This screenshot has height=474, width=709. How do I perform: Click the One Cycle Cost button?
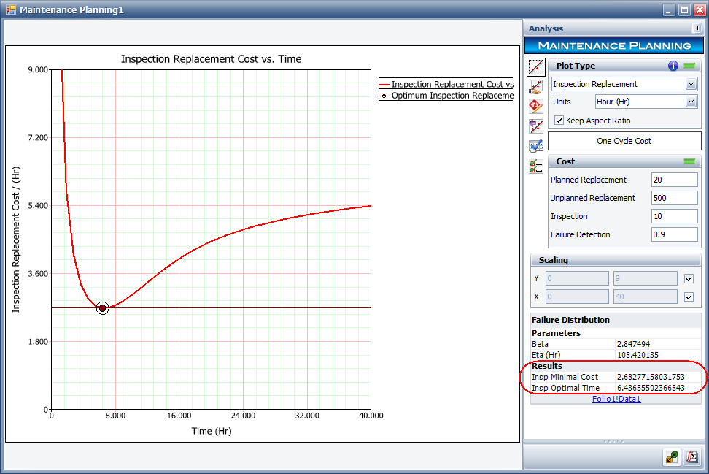624,141
